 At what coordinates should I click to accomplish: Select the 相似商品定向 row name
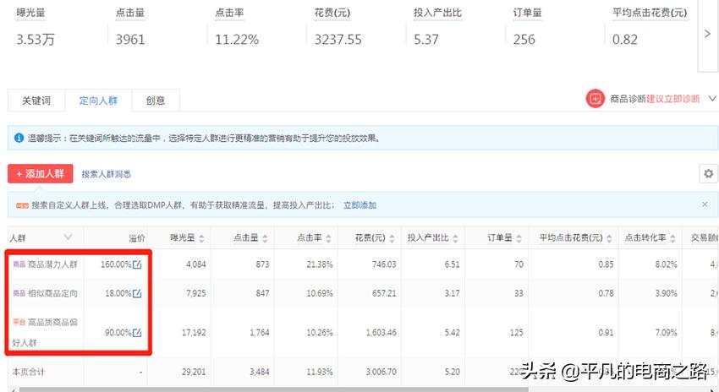click(x=52, y=293)
